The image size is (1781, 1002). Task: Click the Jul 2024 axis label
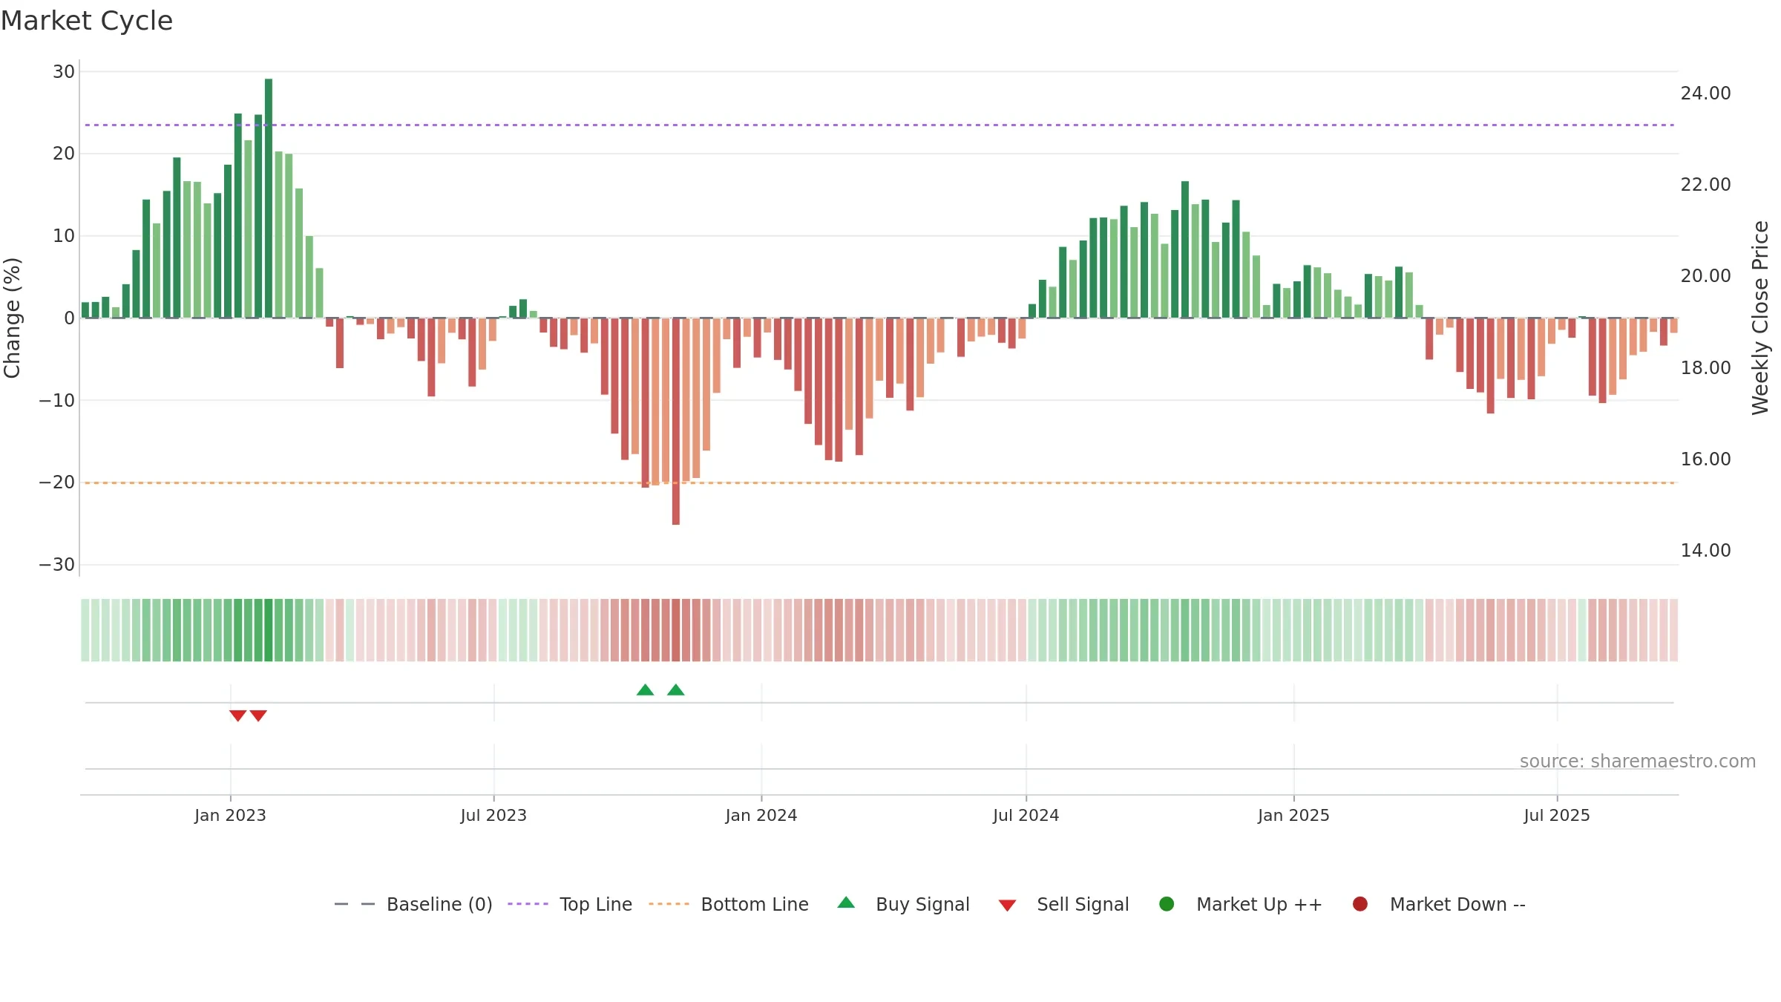(x=1026, y=815)
